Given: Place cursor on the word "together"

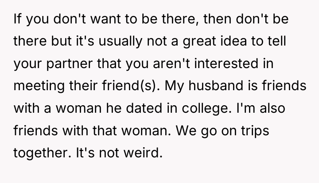Looking at the screenshot, I should (43, 153).
